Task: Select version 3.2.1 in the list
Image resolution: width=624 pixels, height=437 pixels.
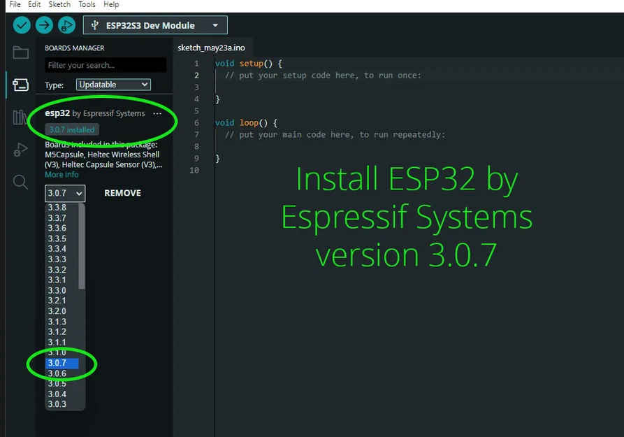Action: (x=61, y=301)
